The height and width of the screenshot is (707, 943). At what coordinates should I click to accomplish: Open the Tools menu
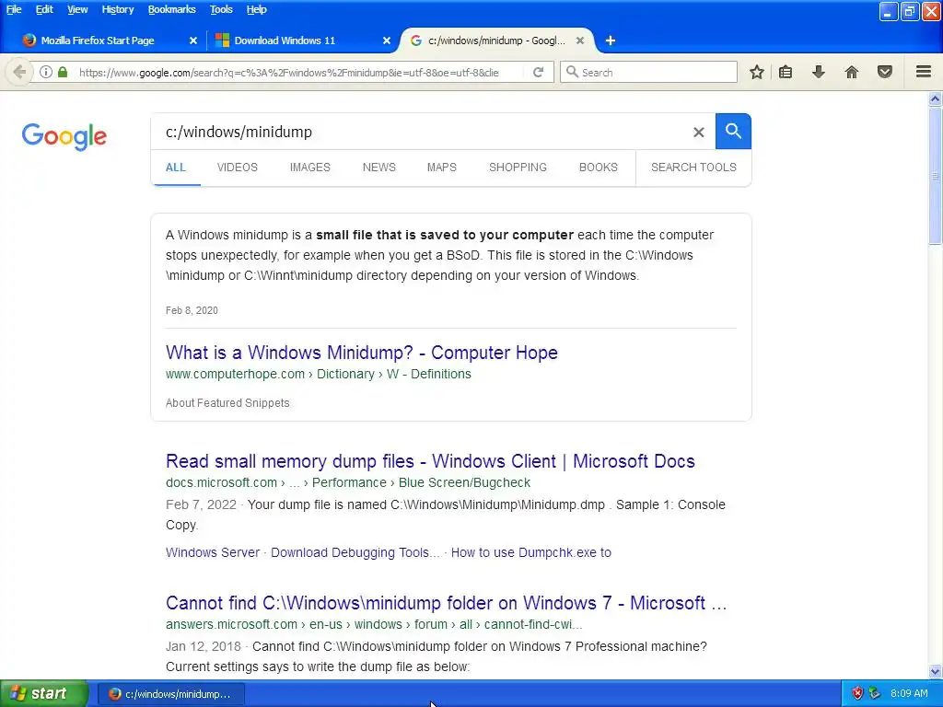point(221,9)
